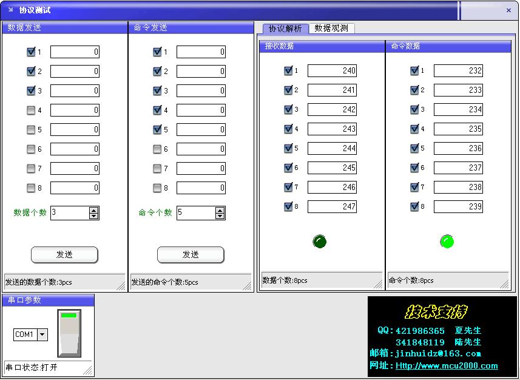520x380 pixels.
Task: Increase 数据个数 with the up arrow
Action: click(94, 210)
